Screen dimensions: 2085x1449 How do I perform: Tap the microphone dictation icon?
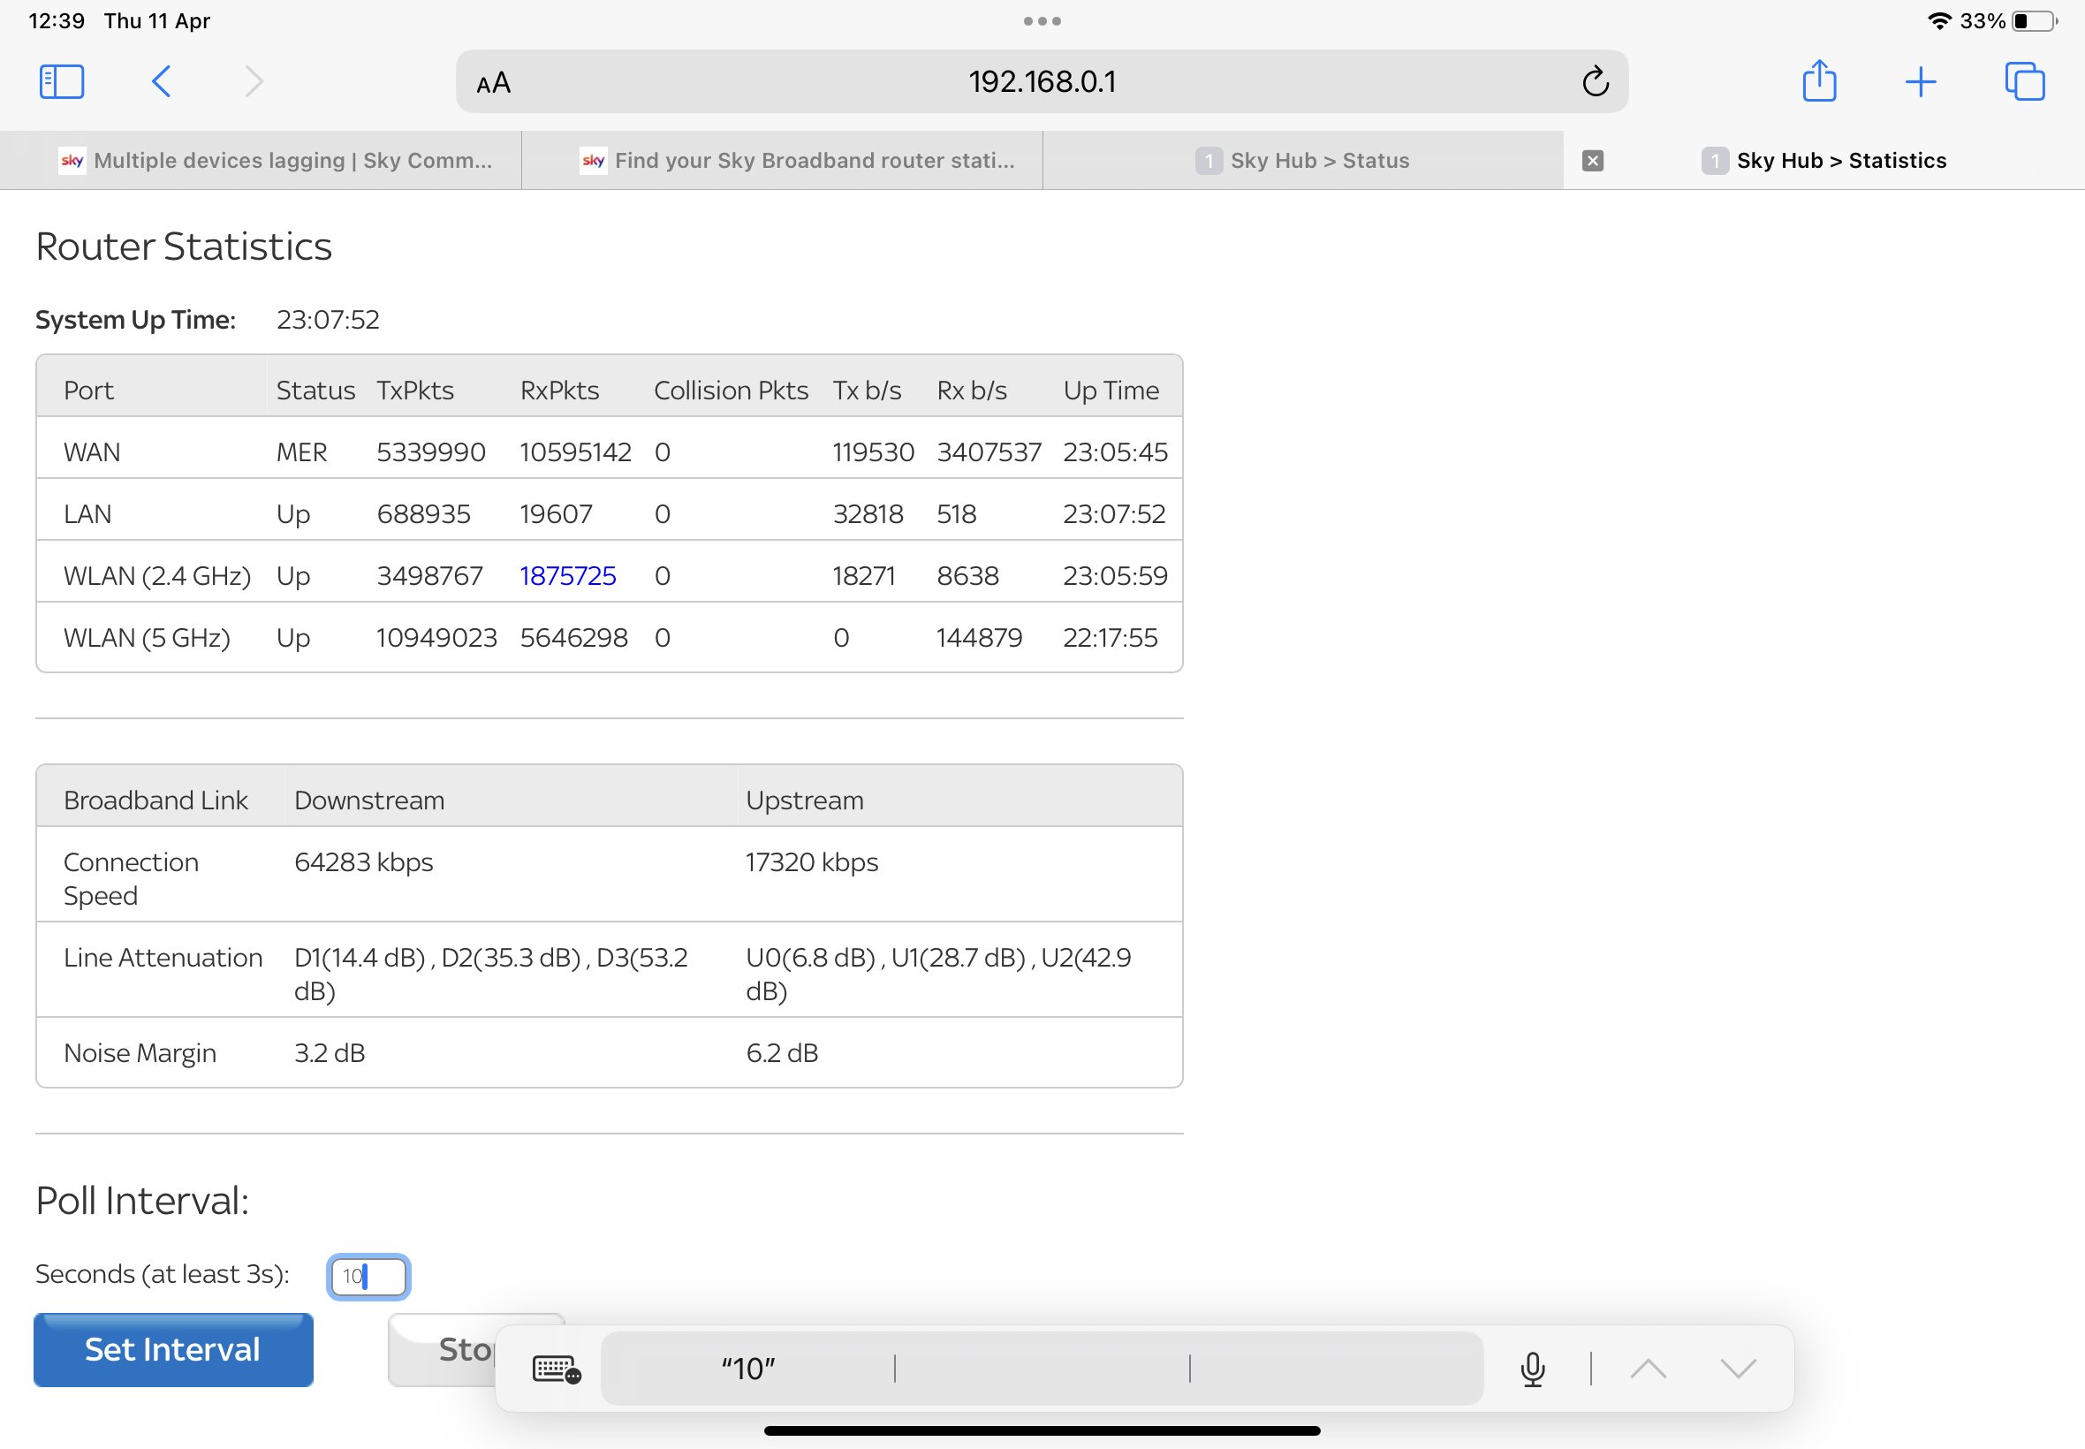point(1532,1369)
